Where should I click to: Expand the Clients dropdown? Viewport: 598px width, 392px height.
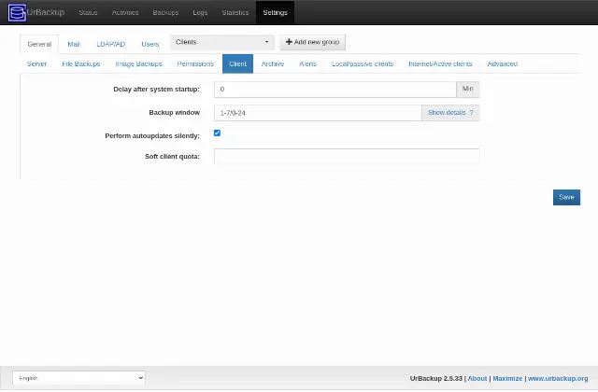pyautogui.click(x=222, y=42)
